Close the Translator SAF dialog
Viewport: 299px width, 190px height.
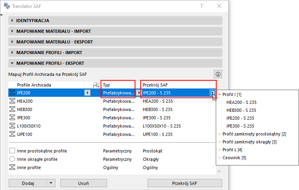point(219,6)
